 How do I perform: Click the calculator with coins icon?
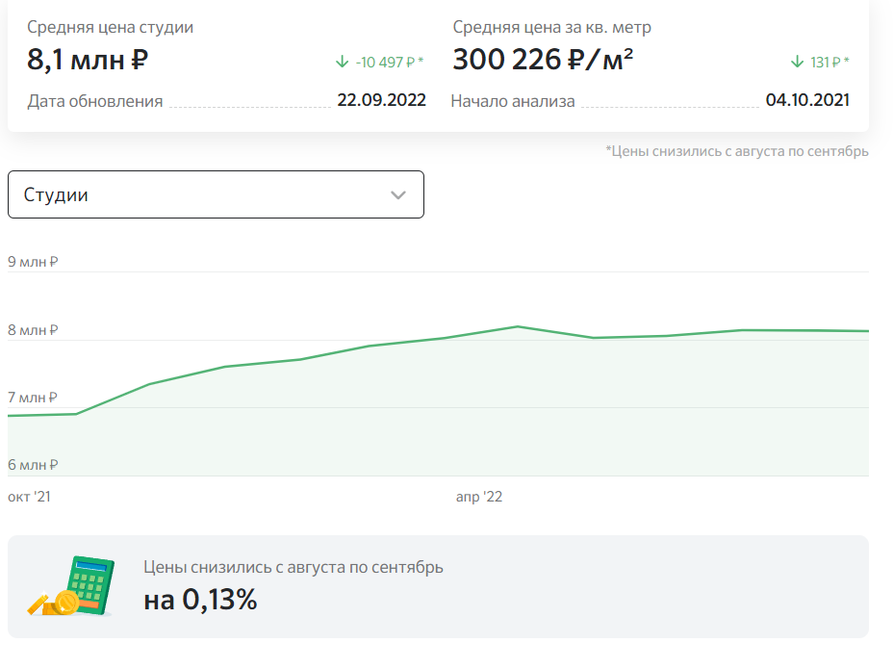71,585
